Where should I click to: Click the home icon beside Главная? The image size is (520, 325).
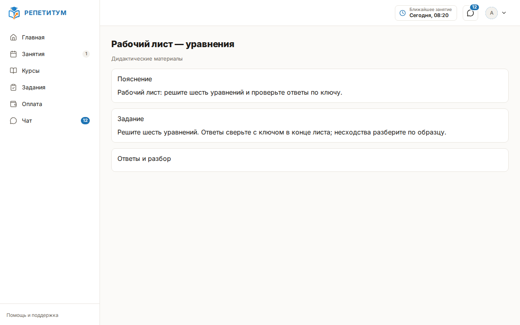point(13,37)
